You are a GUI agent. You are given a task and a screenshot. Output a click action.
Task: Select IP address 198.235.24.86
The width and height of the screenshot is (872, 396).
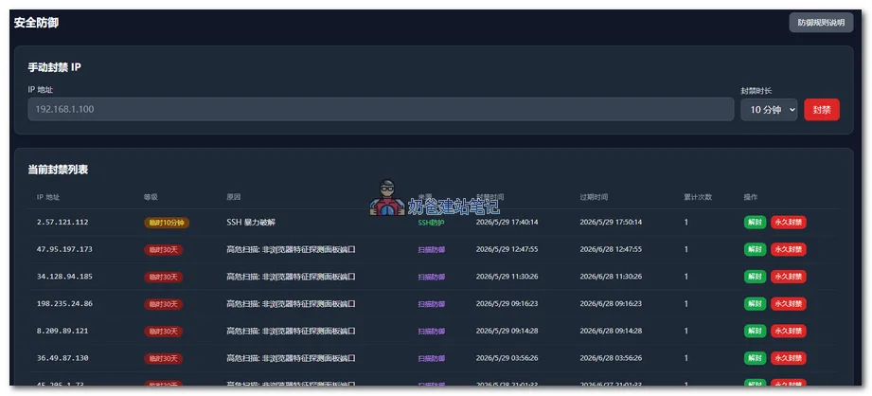point(64,304)
